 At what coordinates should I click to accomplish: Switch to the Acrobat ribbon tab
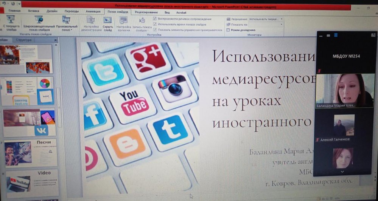[181, 12]
